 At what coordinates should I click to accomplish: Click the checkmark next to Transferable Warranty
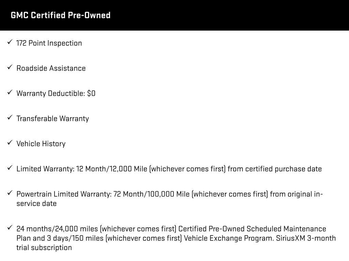tap(10, 118)
